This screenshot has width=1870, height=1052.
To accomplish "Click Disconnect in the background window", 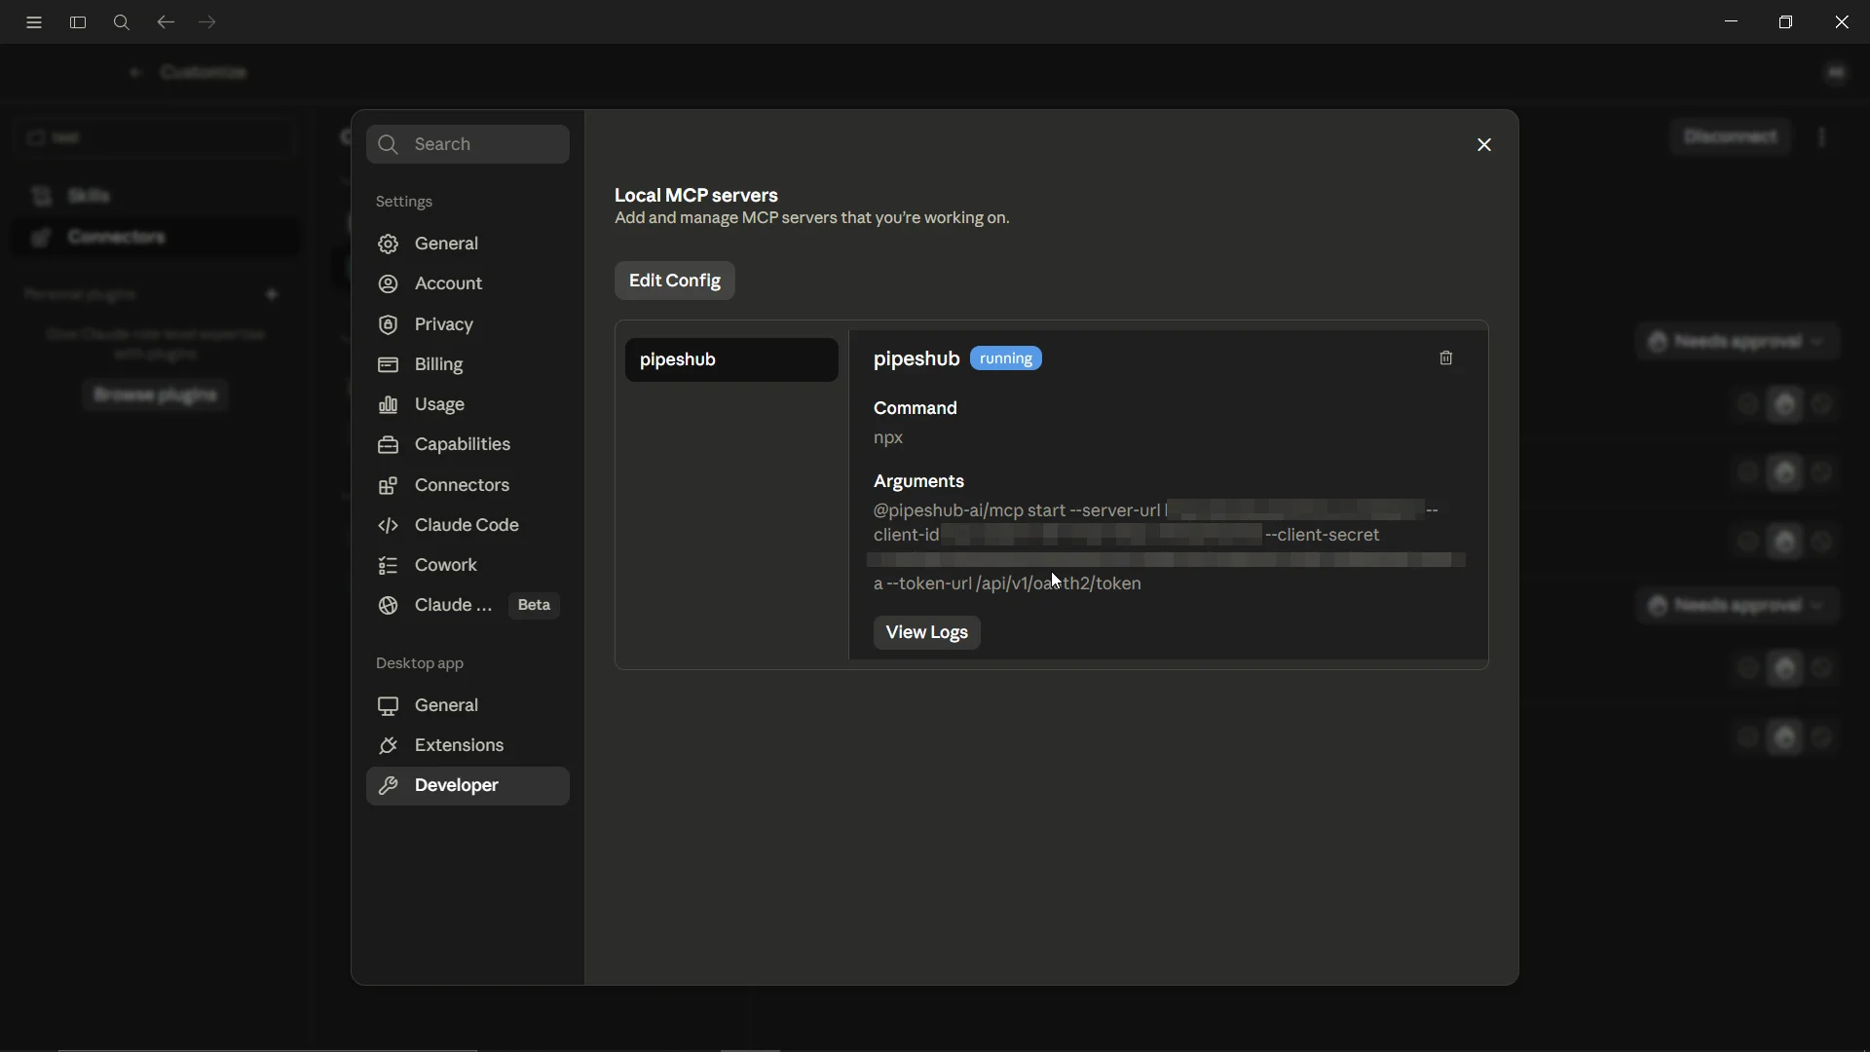I will pyautogui.click(x=1731, y=137).
